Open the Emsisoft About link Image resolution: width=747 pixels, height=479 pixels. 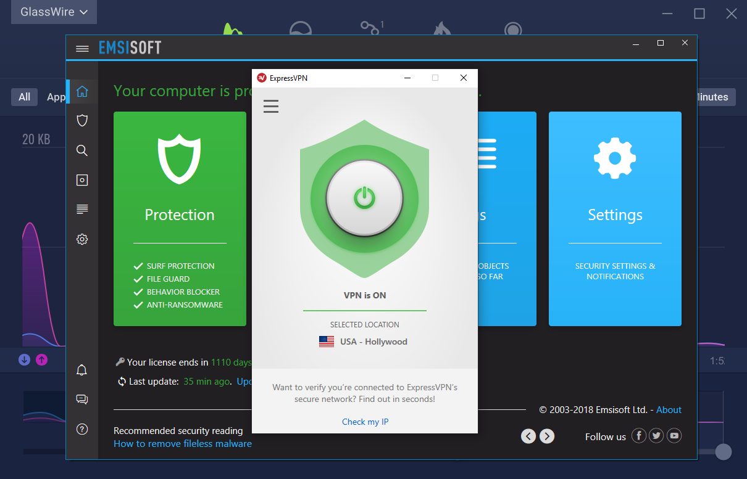coord(669,410)
